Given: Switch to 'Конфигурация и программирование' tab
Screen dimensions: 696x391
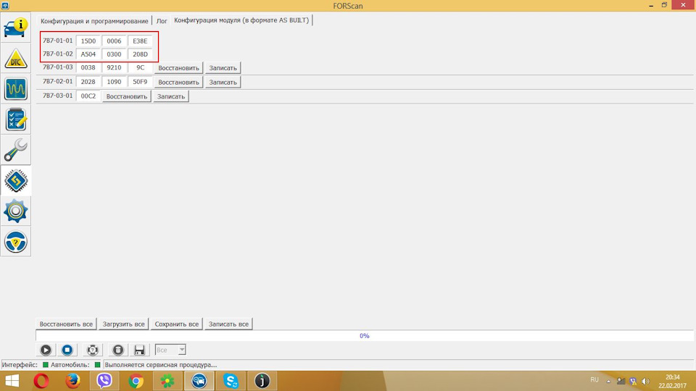Looking at the screenshot, I should click(x=94, y=21).
